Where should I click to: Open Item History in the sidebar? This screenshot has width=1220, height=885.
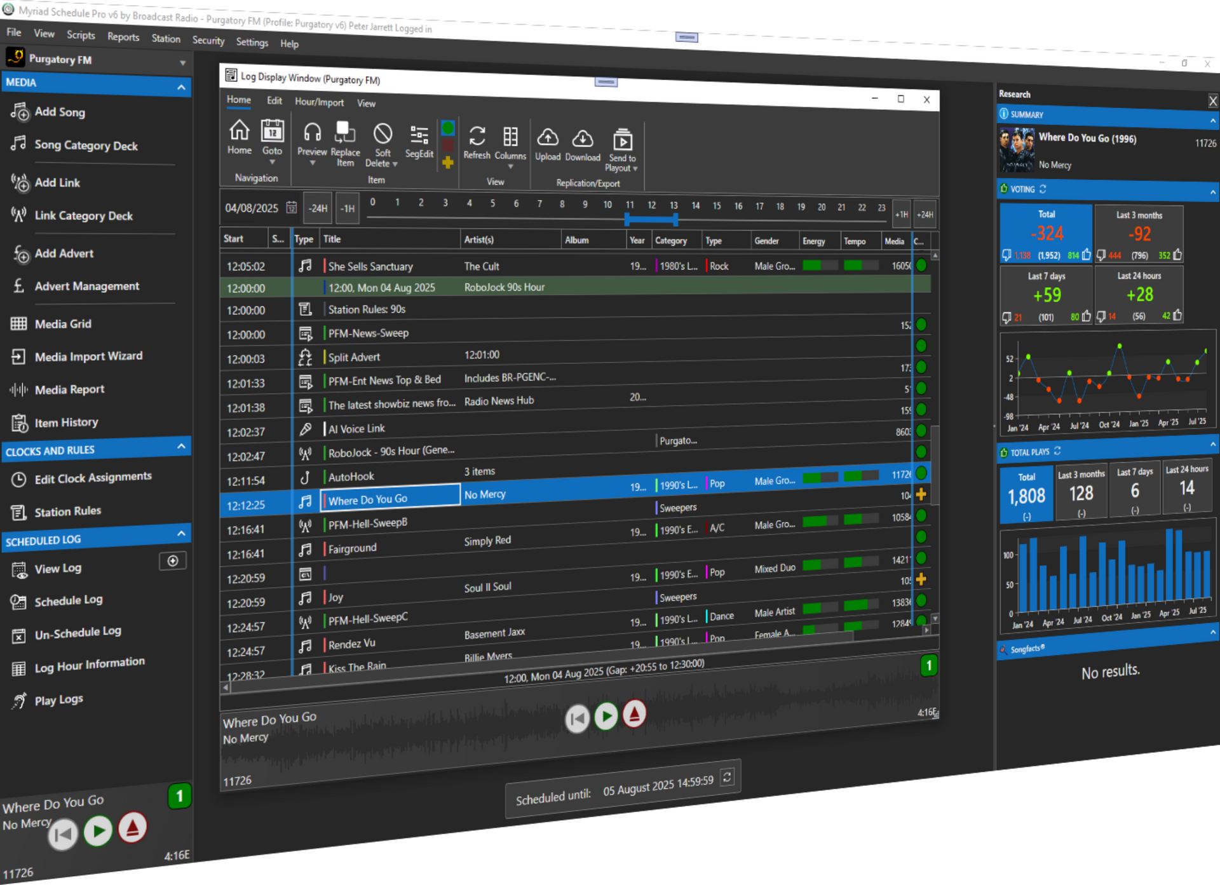point(65,422)
